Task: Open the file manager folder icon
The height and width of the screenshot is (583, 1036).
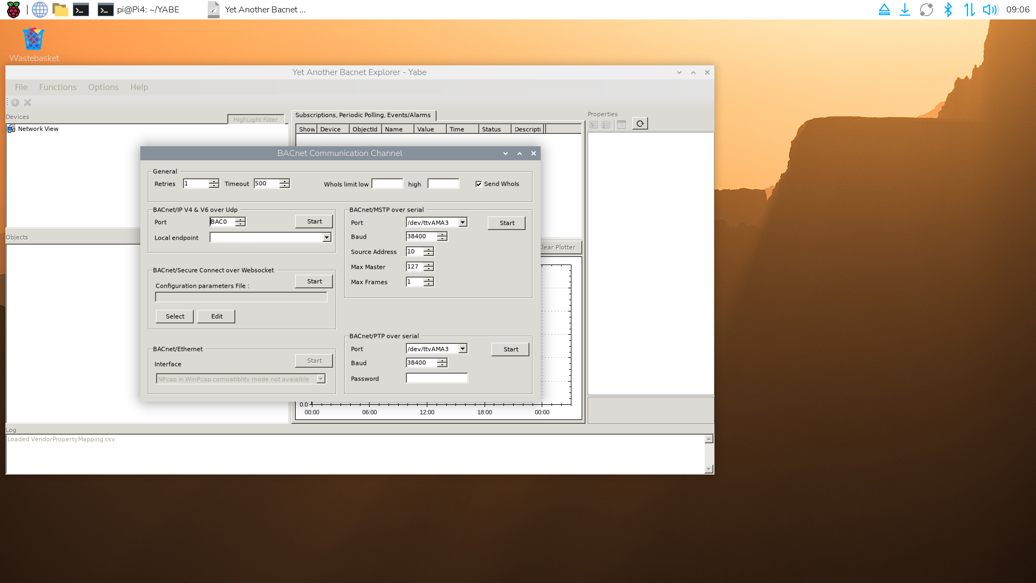Action: pyautogui.click(x=60, y=10)
